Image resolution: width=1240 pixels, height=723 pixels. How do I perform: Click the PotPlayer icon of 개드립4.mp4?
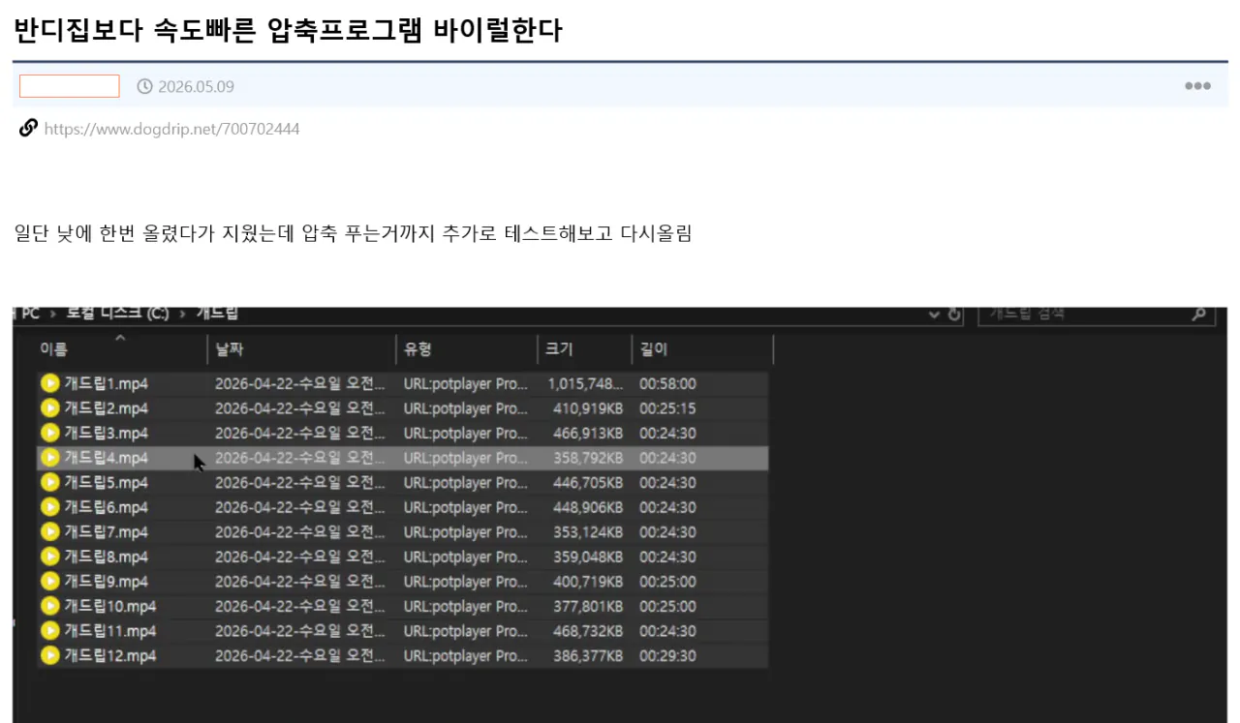pyautogui.click(x=50, y=458)
